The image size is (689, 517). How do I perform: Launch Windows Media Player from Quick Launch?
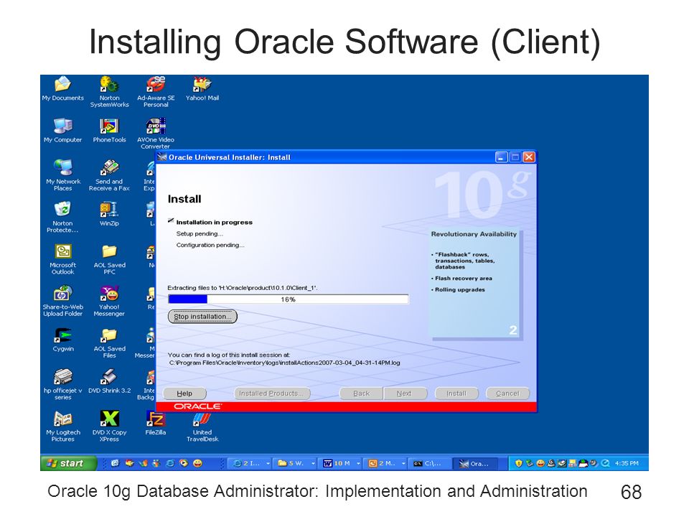(x=183, y=463)
